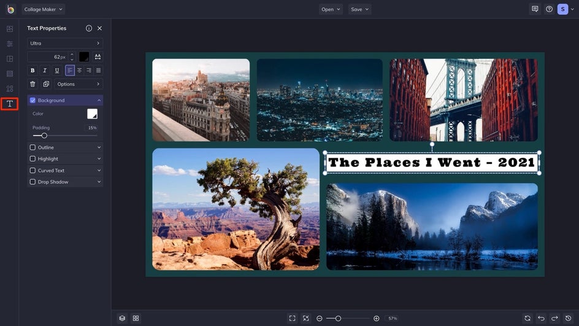This screenshot has width=579, height=326.
Task: Open the layers manager icon
Action: click(x=122, y=318)
